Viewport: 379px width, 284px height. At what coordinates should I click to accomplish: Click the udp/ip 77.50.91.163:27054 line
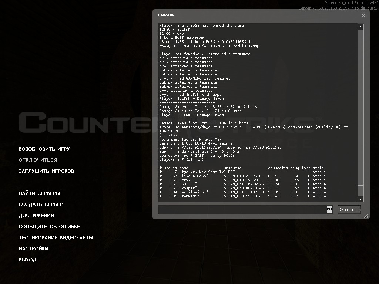(x=220, y=147)
